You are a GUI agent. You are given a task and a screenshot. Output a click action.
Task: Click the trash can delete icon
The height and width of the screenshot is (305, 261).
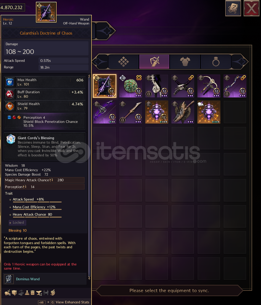[33, 293]
